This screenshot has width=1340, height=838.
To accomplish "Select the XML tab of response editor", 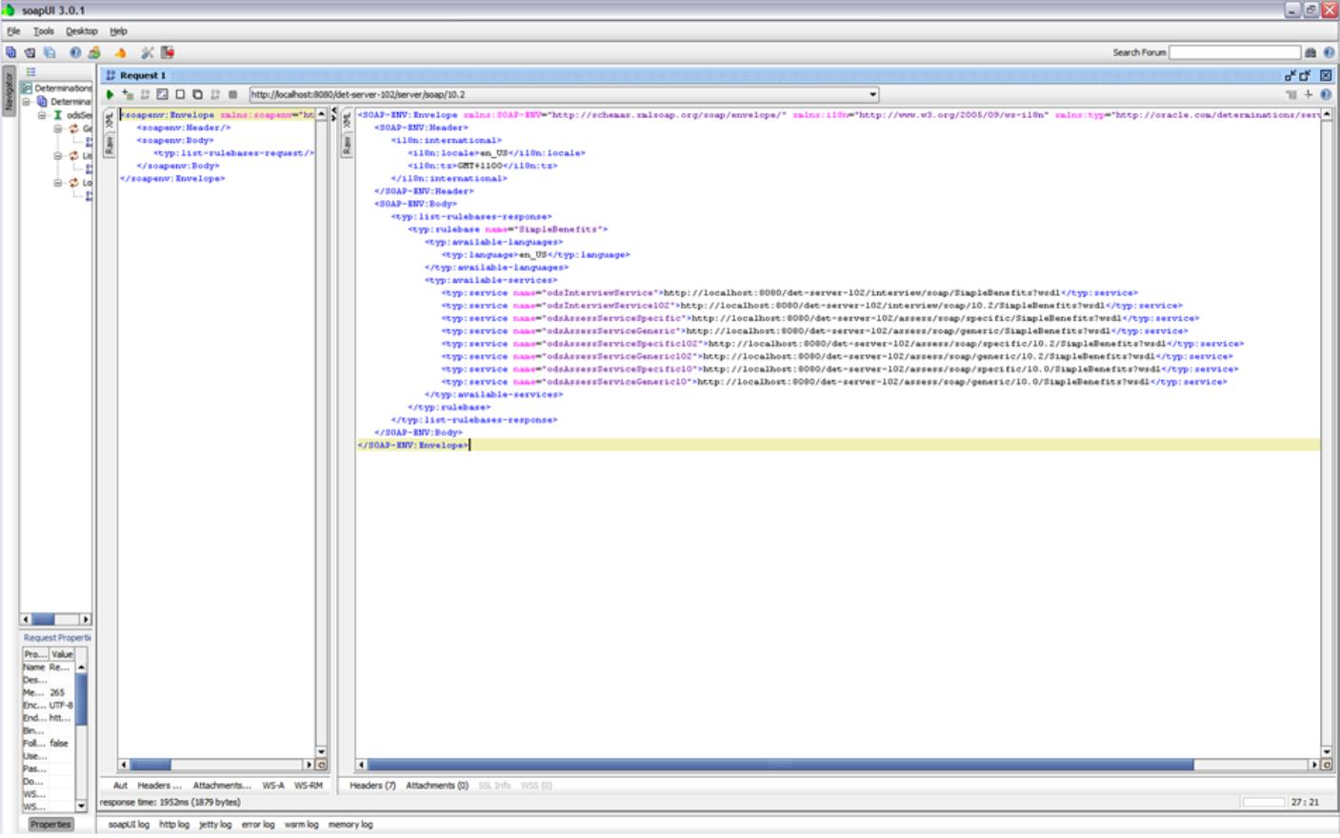I will (347, 121).
